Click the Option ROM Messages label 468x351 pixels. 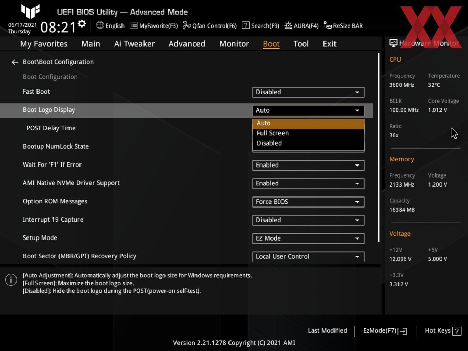55,201
